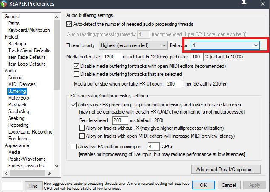Select Appearance category in tree
Screen dimensions: 270x192
click(17, 145)
